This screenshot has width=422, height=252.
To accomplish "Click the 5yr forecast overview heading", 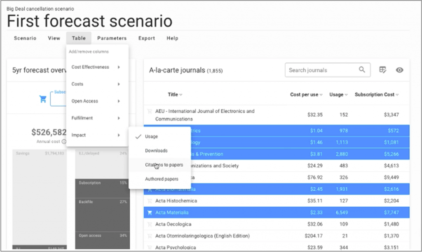I will 39,70.
